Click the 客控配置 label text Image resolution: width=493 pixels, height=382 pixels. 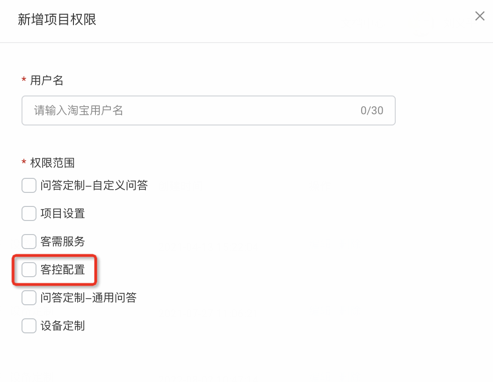(x=63, y=270)
